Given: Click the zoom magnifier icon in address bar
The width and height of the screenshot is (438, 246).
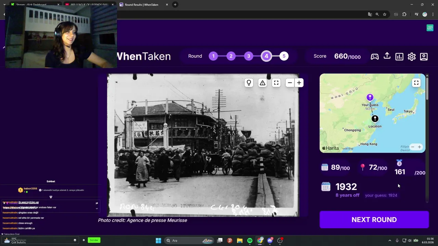Looking at the screenshot, I should coord(377,14).
